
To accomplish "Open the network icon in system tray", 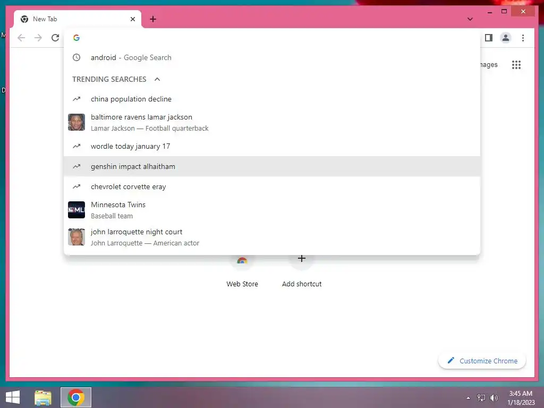I will [481, 398].
